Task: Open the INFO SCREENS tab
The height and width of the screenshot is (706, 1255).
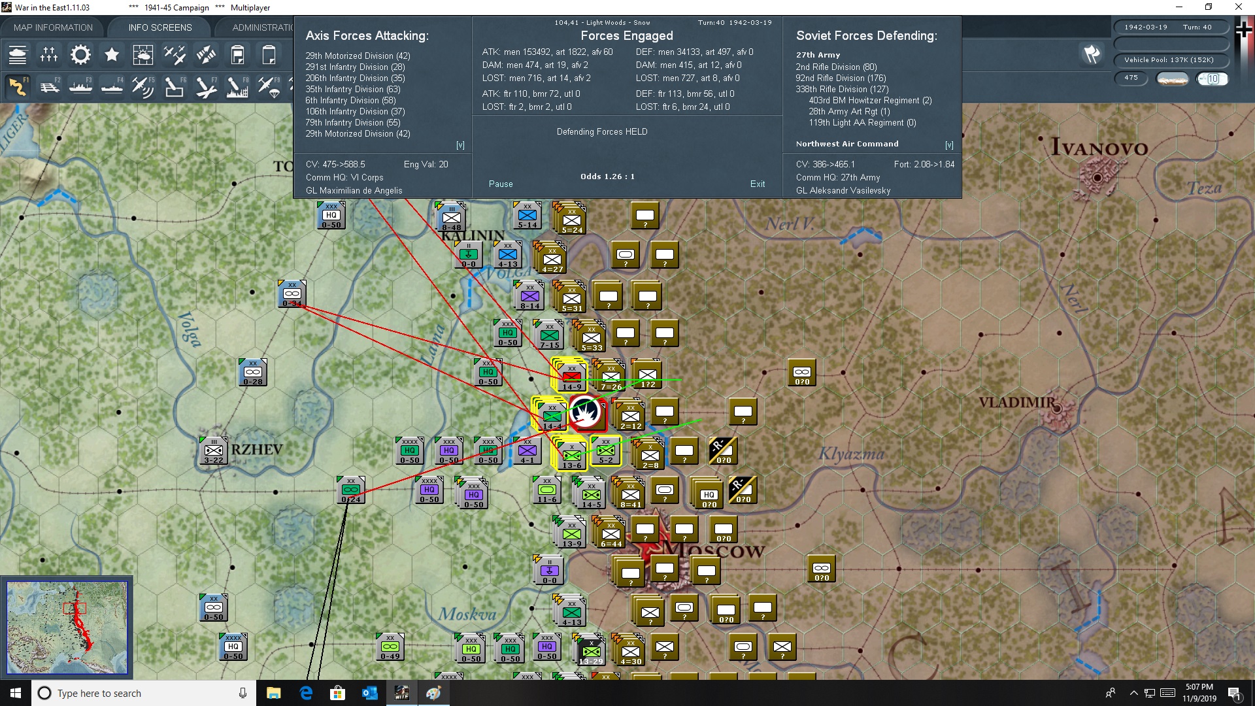Action: tap(160, 27)
